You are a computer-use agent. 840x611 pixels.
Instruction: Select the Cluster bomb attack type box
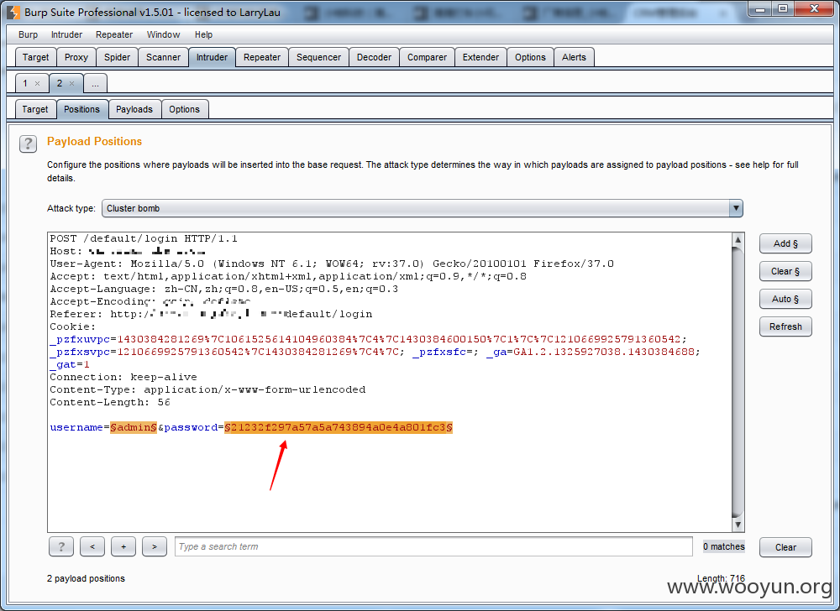423,208
